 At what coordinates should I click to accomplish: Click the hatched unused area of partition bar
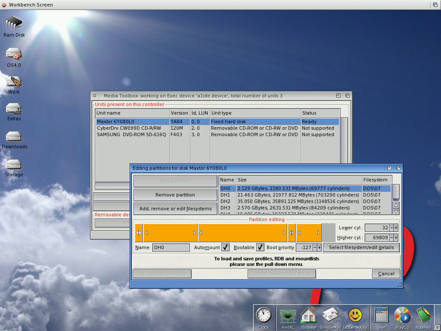[x=328, y=233]
